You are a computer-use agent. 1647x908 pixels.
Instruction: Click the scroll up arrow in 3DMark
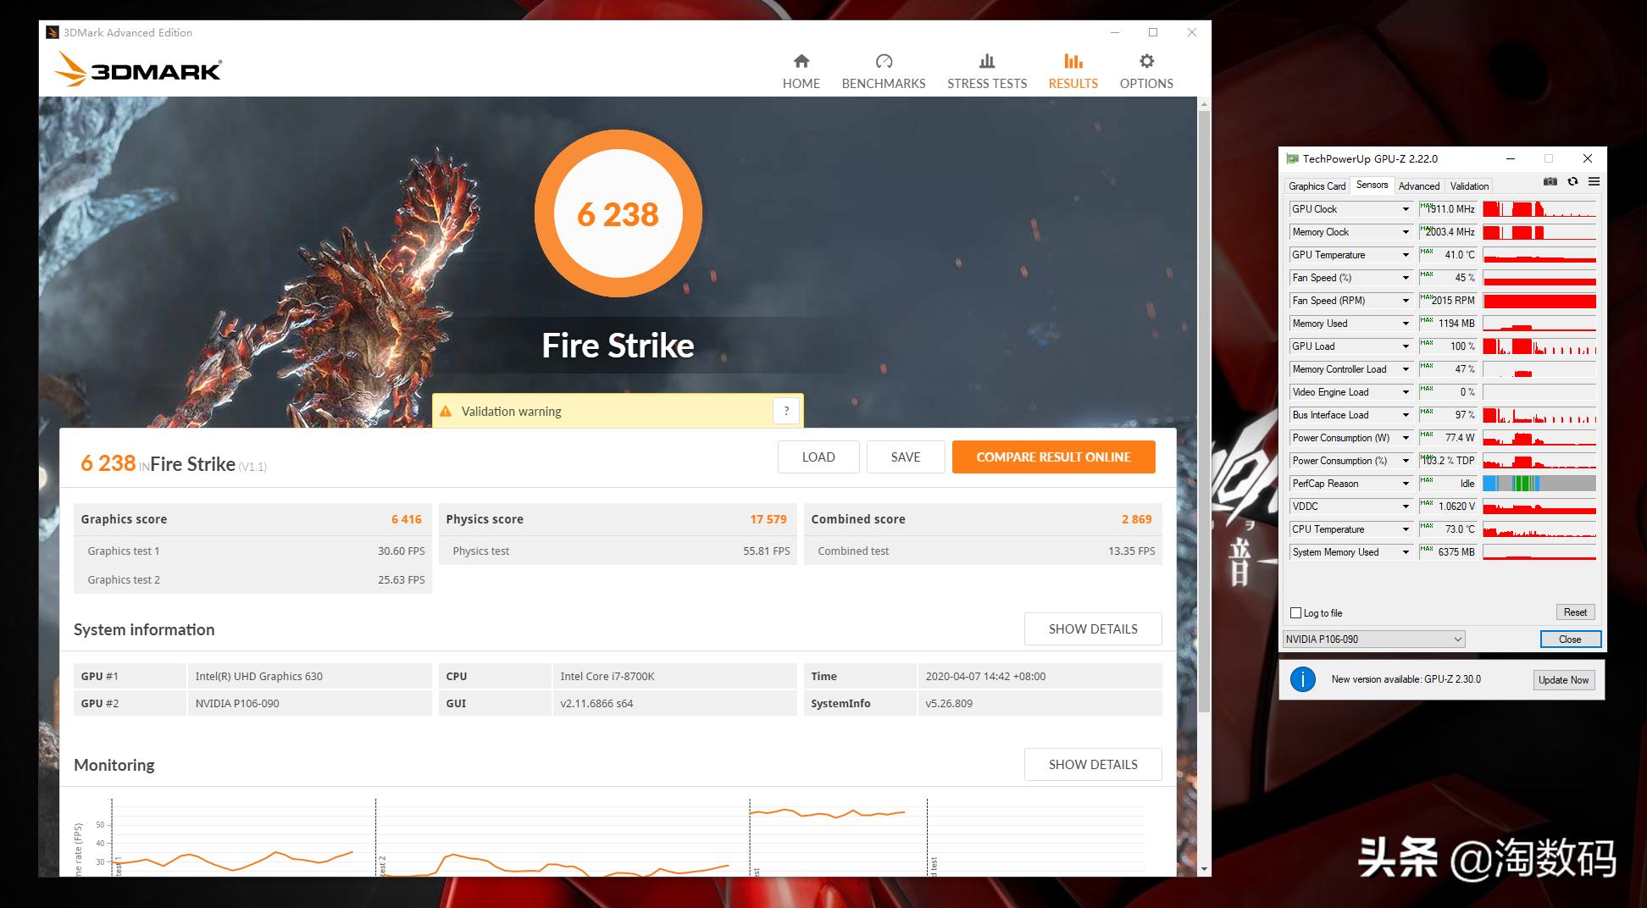(1204, 104)
